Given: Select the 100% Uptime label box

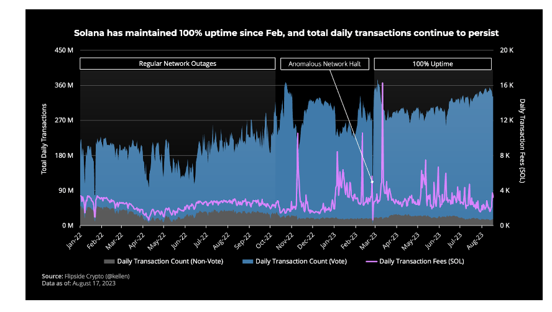Looking at the screenshot, I should 433,64.
